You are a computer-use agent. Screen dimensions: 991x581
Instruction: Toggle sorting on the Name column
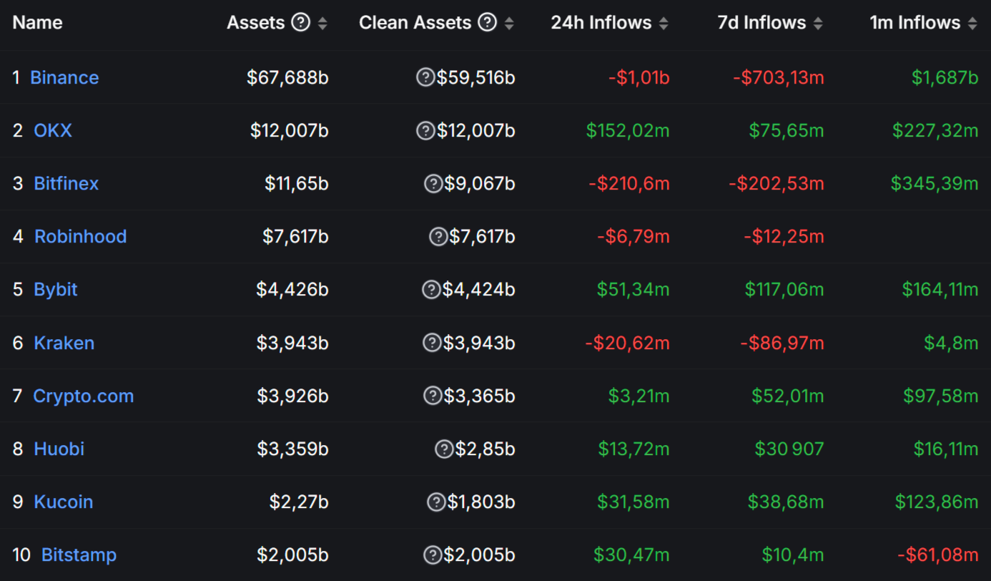pos(37,22)
